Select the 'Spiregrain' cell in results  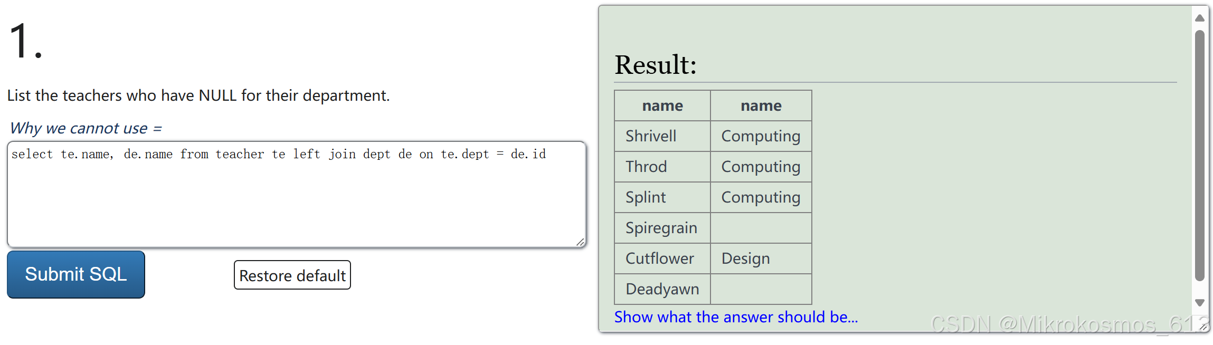click(x=661, y=228)
